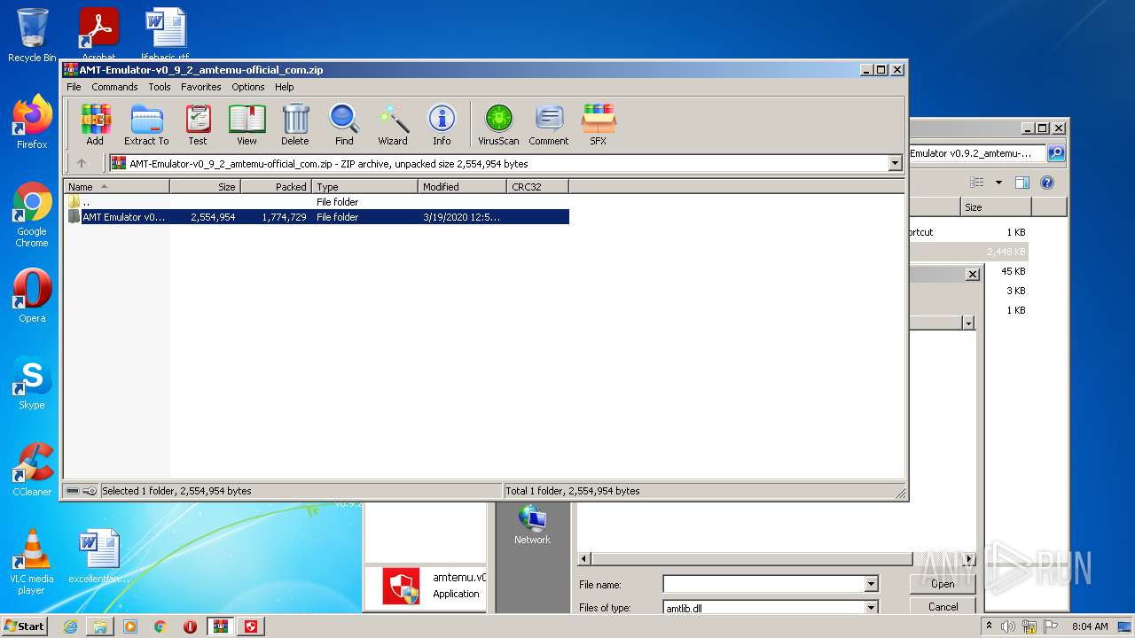The width and height of the screenshot is (1135, 638).
Task: Open the excellentfan Word document on the desktop
Action: click(x=98, y=556)
